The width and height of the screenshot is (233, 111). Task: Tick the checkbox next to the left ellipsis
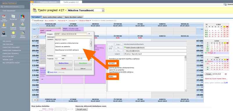pyautogui.click(x=37, y=29)
